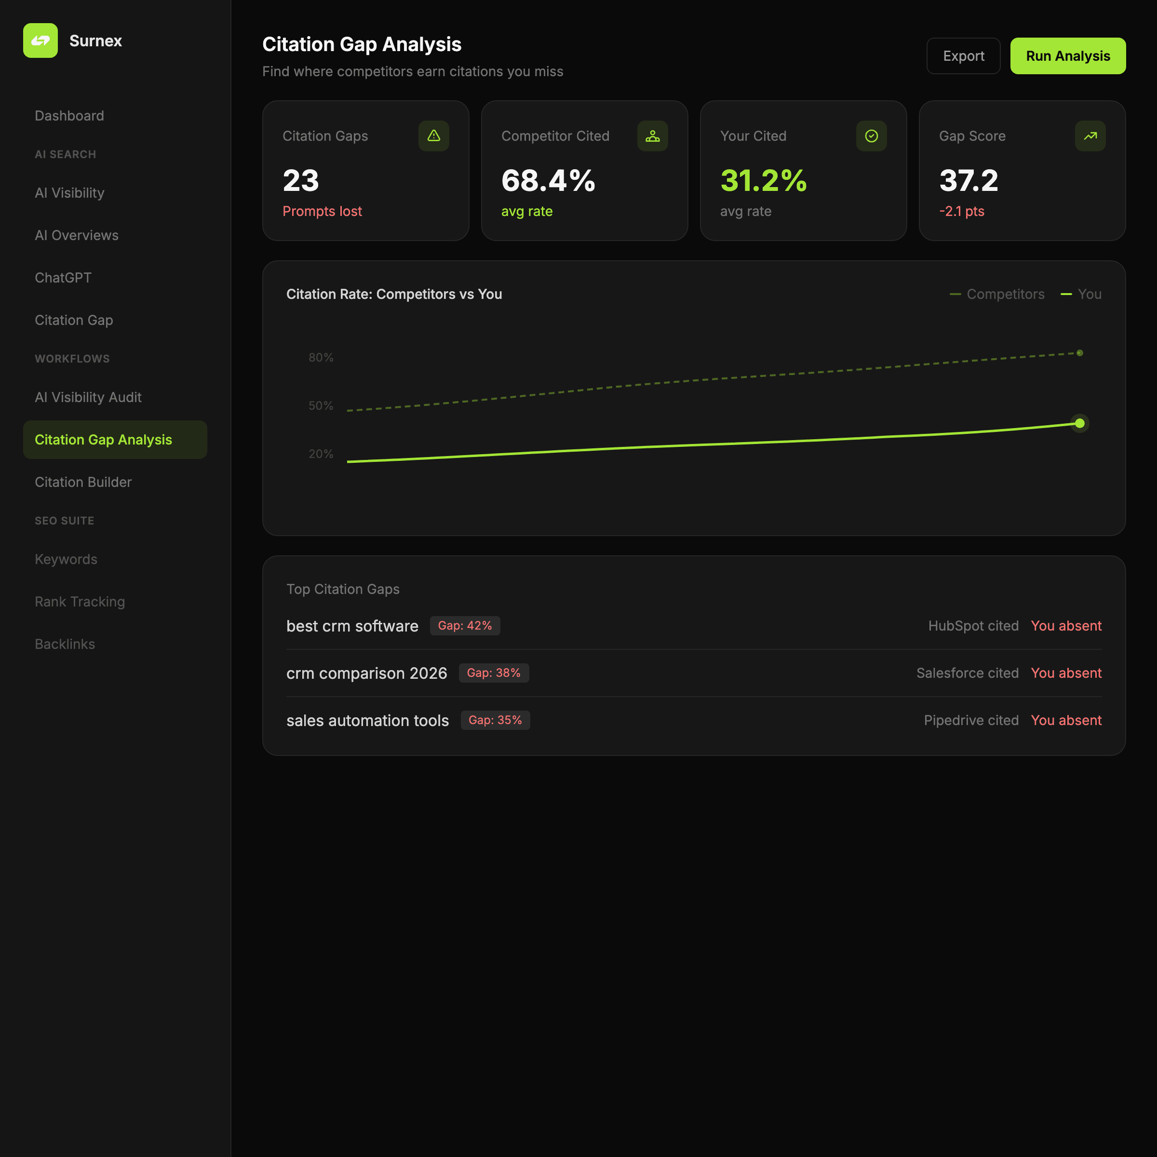Go to AI Visibility in sidebar
This screenshot has width=1157, height=1157.
tap(69, 193)
